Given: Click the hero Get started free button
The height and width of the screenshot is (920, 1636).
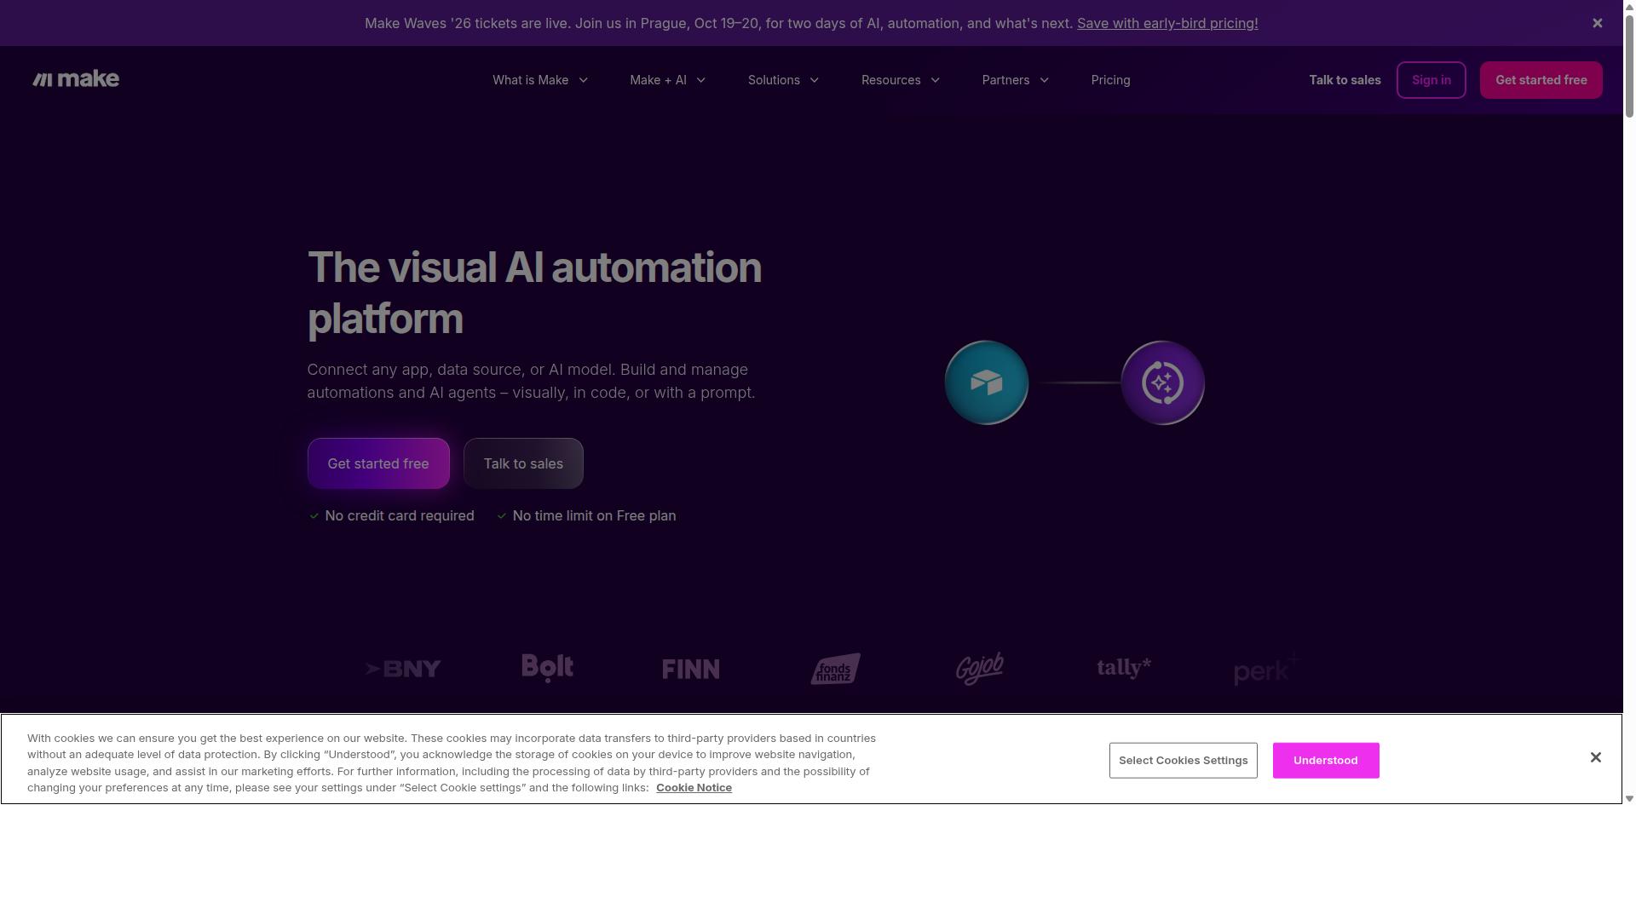Looking at the screenshot, I should (378, 463).
